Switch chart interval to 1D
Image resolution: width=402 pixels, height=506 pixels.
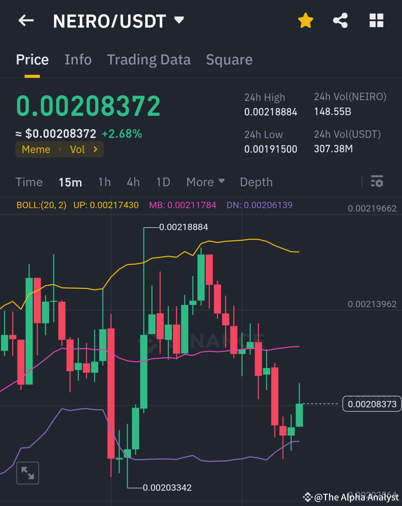click(x=163, y=182)
